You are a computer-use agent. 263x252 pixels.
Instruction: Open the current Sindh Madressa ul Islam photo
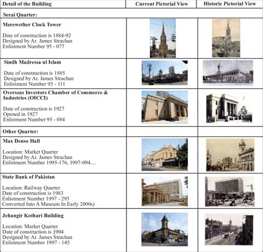pos(165,73)
